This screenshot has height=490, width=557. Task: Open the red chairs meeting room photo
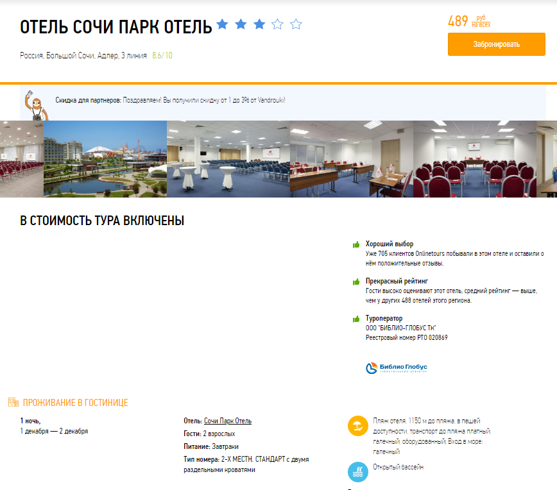[475, 159]
